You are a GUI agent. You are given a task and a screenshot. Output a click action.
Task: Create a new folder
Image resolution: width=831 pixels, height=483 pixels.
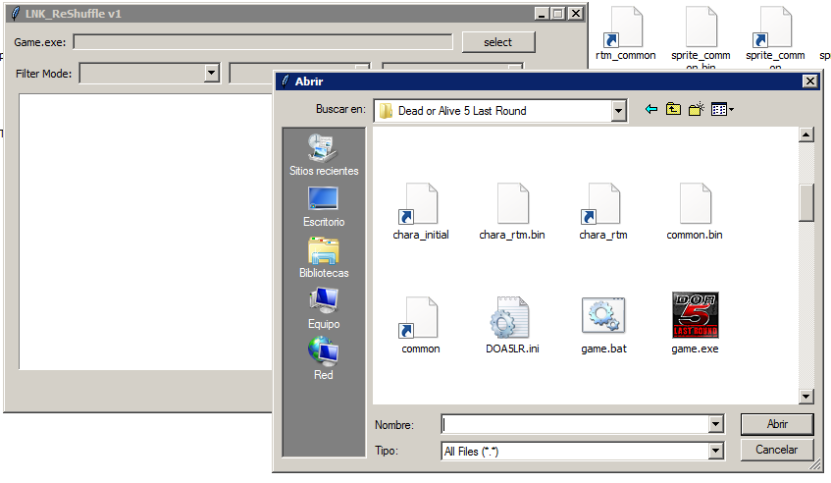(697, 110)
